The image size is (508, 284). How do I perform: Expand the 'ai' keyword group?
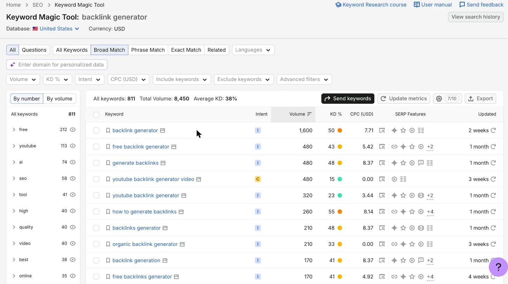pyautogui.click(x=14, y=162)
